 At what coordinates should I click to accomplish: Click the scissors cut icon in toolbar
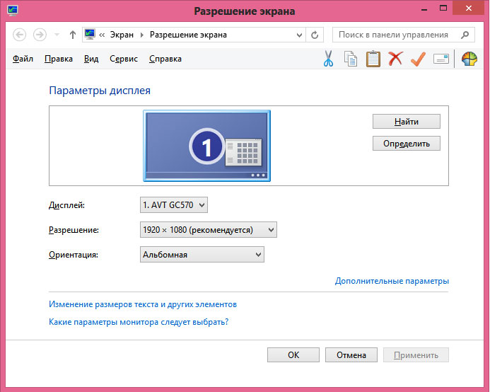click(328, 59)
